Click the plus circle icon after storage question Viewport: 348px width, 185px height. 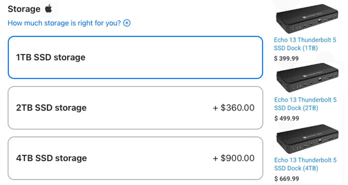pyautogui.click(x=127, y=23)
